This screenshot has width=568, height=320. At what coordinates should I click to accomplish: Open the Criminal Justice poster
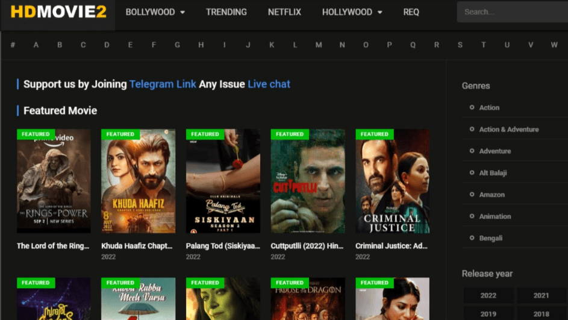click(393, 181)
